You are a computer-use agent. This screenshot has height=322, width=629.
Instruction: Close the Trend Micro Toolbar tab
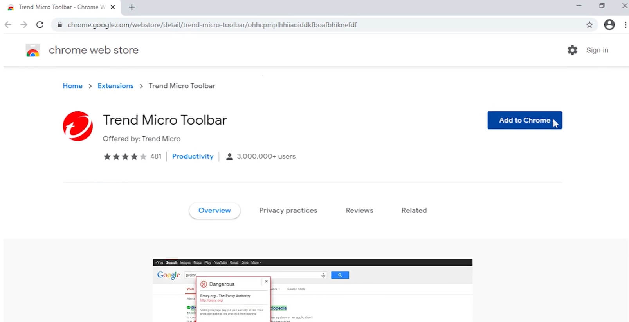(113, 7)
